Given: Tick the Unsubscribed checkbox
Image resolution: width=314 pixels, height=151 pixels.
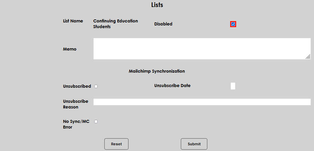Looking at the screenshot, I should pos(96,86).
